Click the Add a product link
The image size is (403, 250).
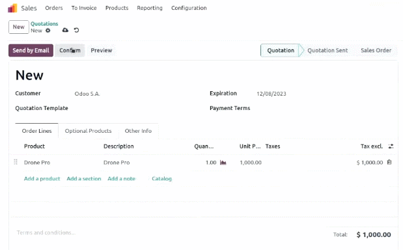pos(42,178)
